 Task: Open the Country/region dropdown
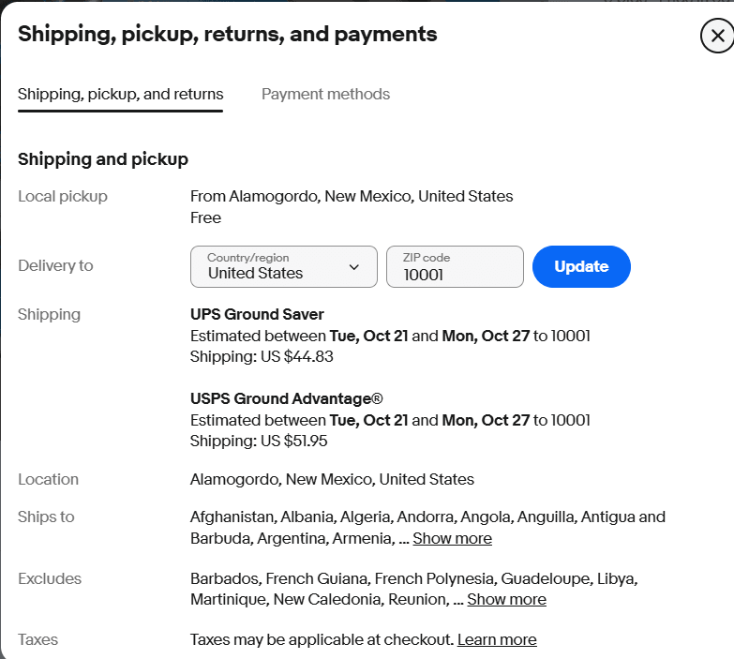click(x=284, y=266)
